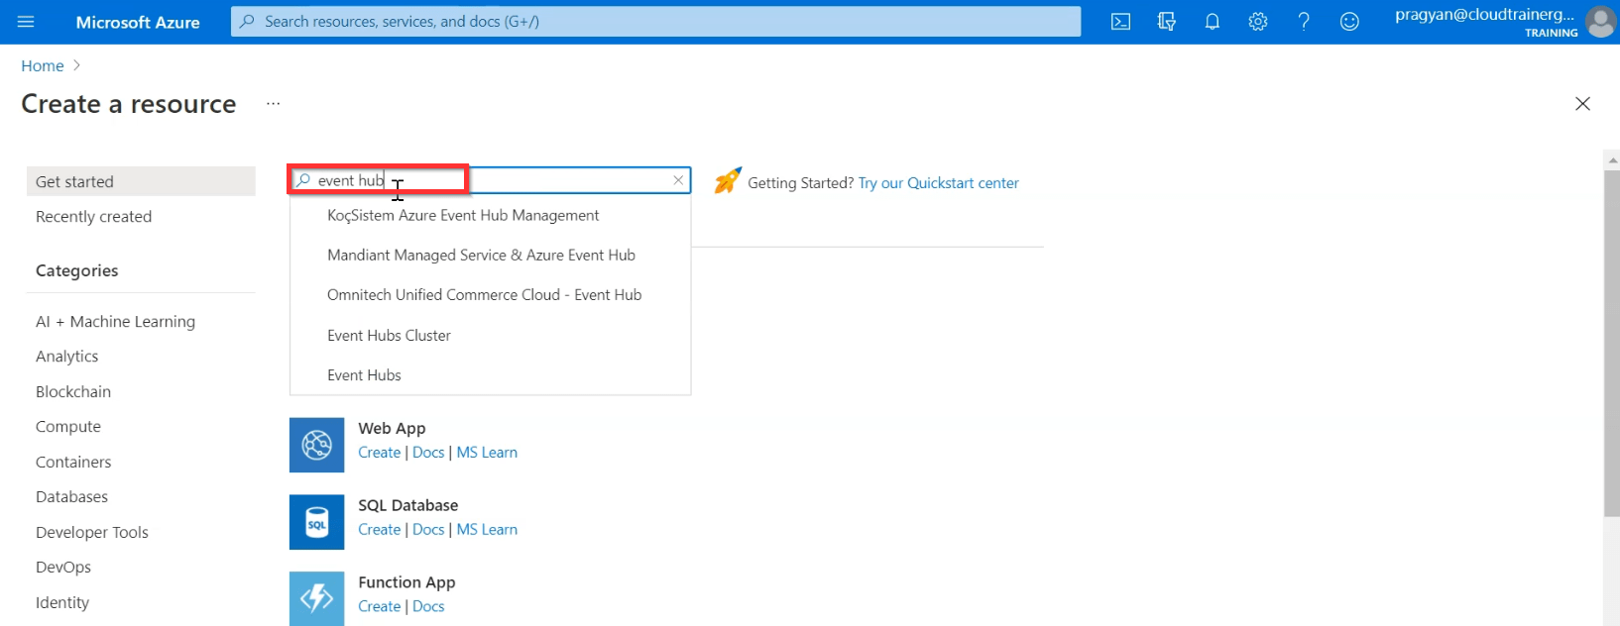Viewport: 1620px width, 626px height.
Task: Select the Databases category
Action: pyautogui.click(x=72, y=496)
